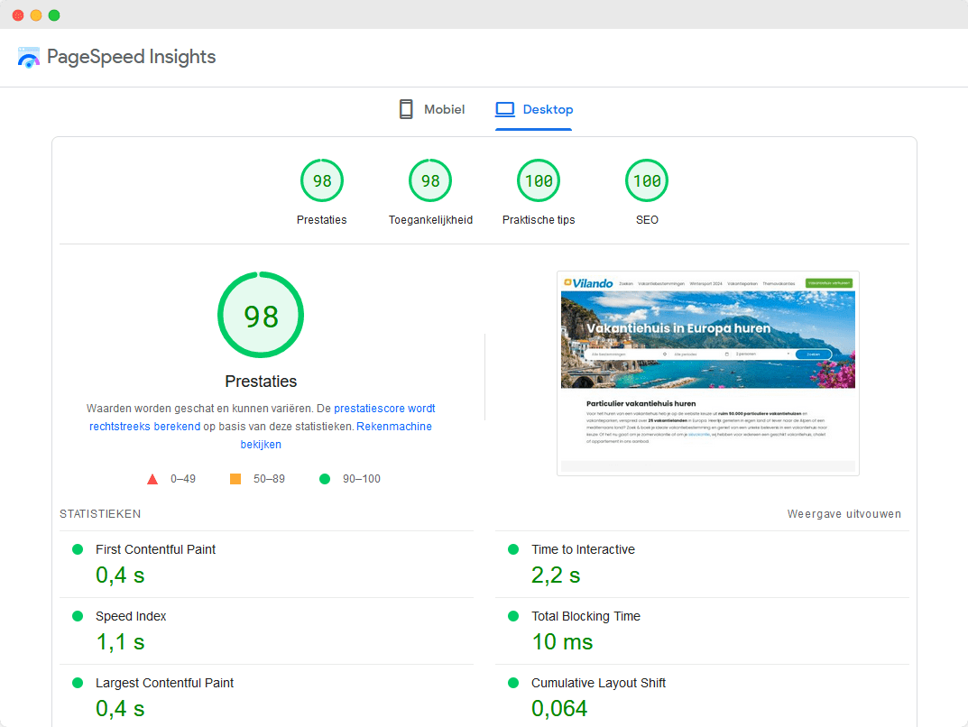Click the SEO label under gauge

pyautogui.click(x=647, y=220)
